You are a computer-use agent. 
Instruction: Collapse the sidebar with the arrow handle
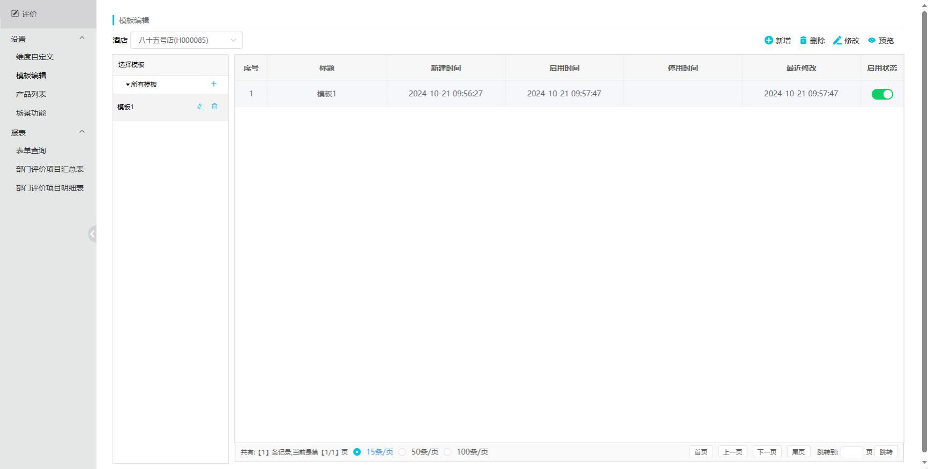point(92,234)
